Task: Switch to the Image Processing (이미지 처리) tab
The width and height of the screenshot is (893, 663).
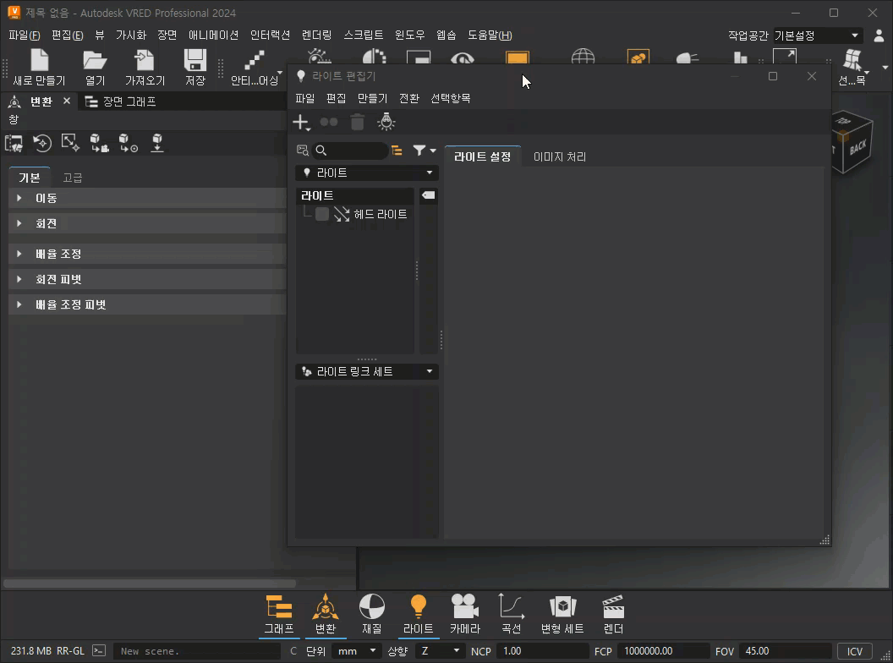Action: click(560, 156)
